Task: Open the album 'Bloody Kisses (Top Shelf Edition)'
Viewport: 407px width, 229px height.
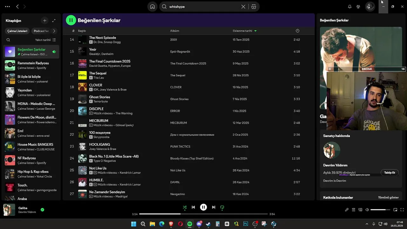Action: [192, 158]
